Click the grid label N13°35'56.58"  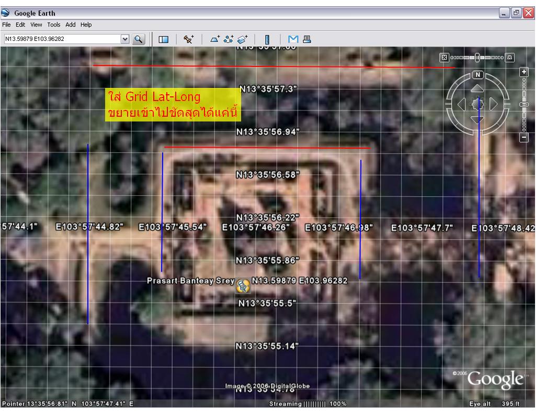[268, 174]
